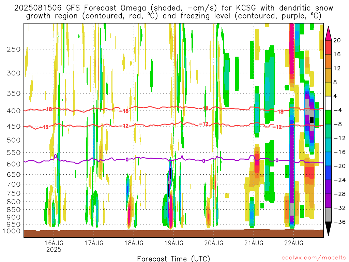Click the 900 pressure level label
Image resolution: width=349 pixels, height=262 pixels.
pyautogui.click(x=14, y=217)
